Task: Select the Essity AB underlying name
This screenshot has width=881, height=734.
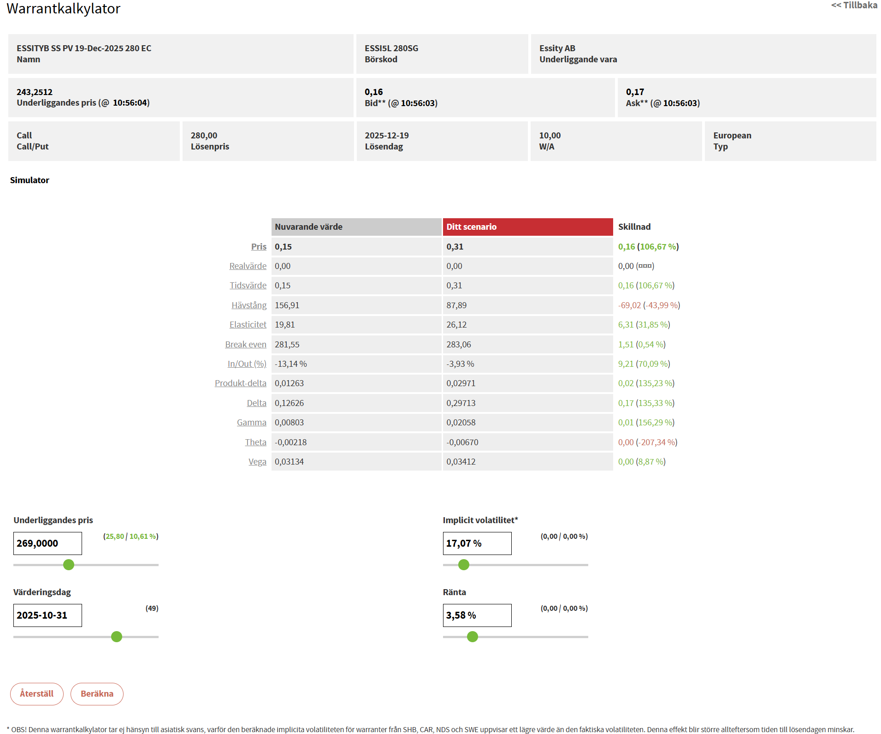Action: tap(557, 48)
